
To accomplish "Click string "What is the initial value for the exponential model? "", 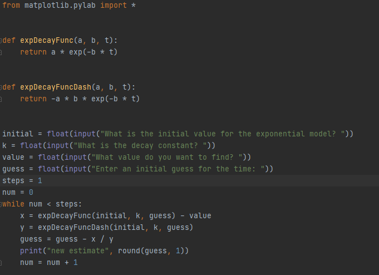I will [x=223, y=134].
